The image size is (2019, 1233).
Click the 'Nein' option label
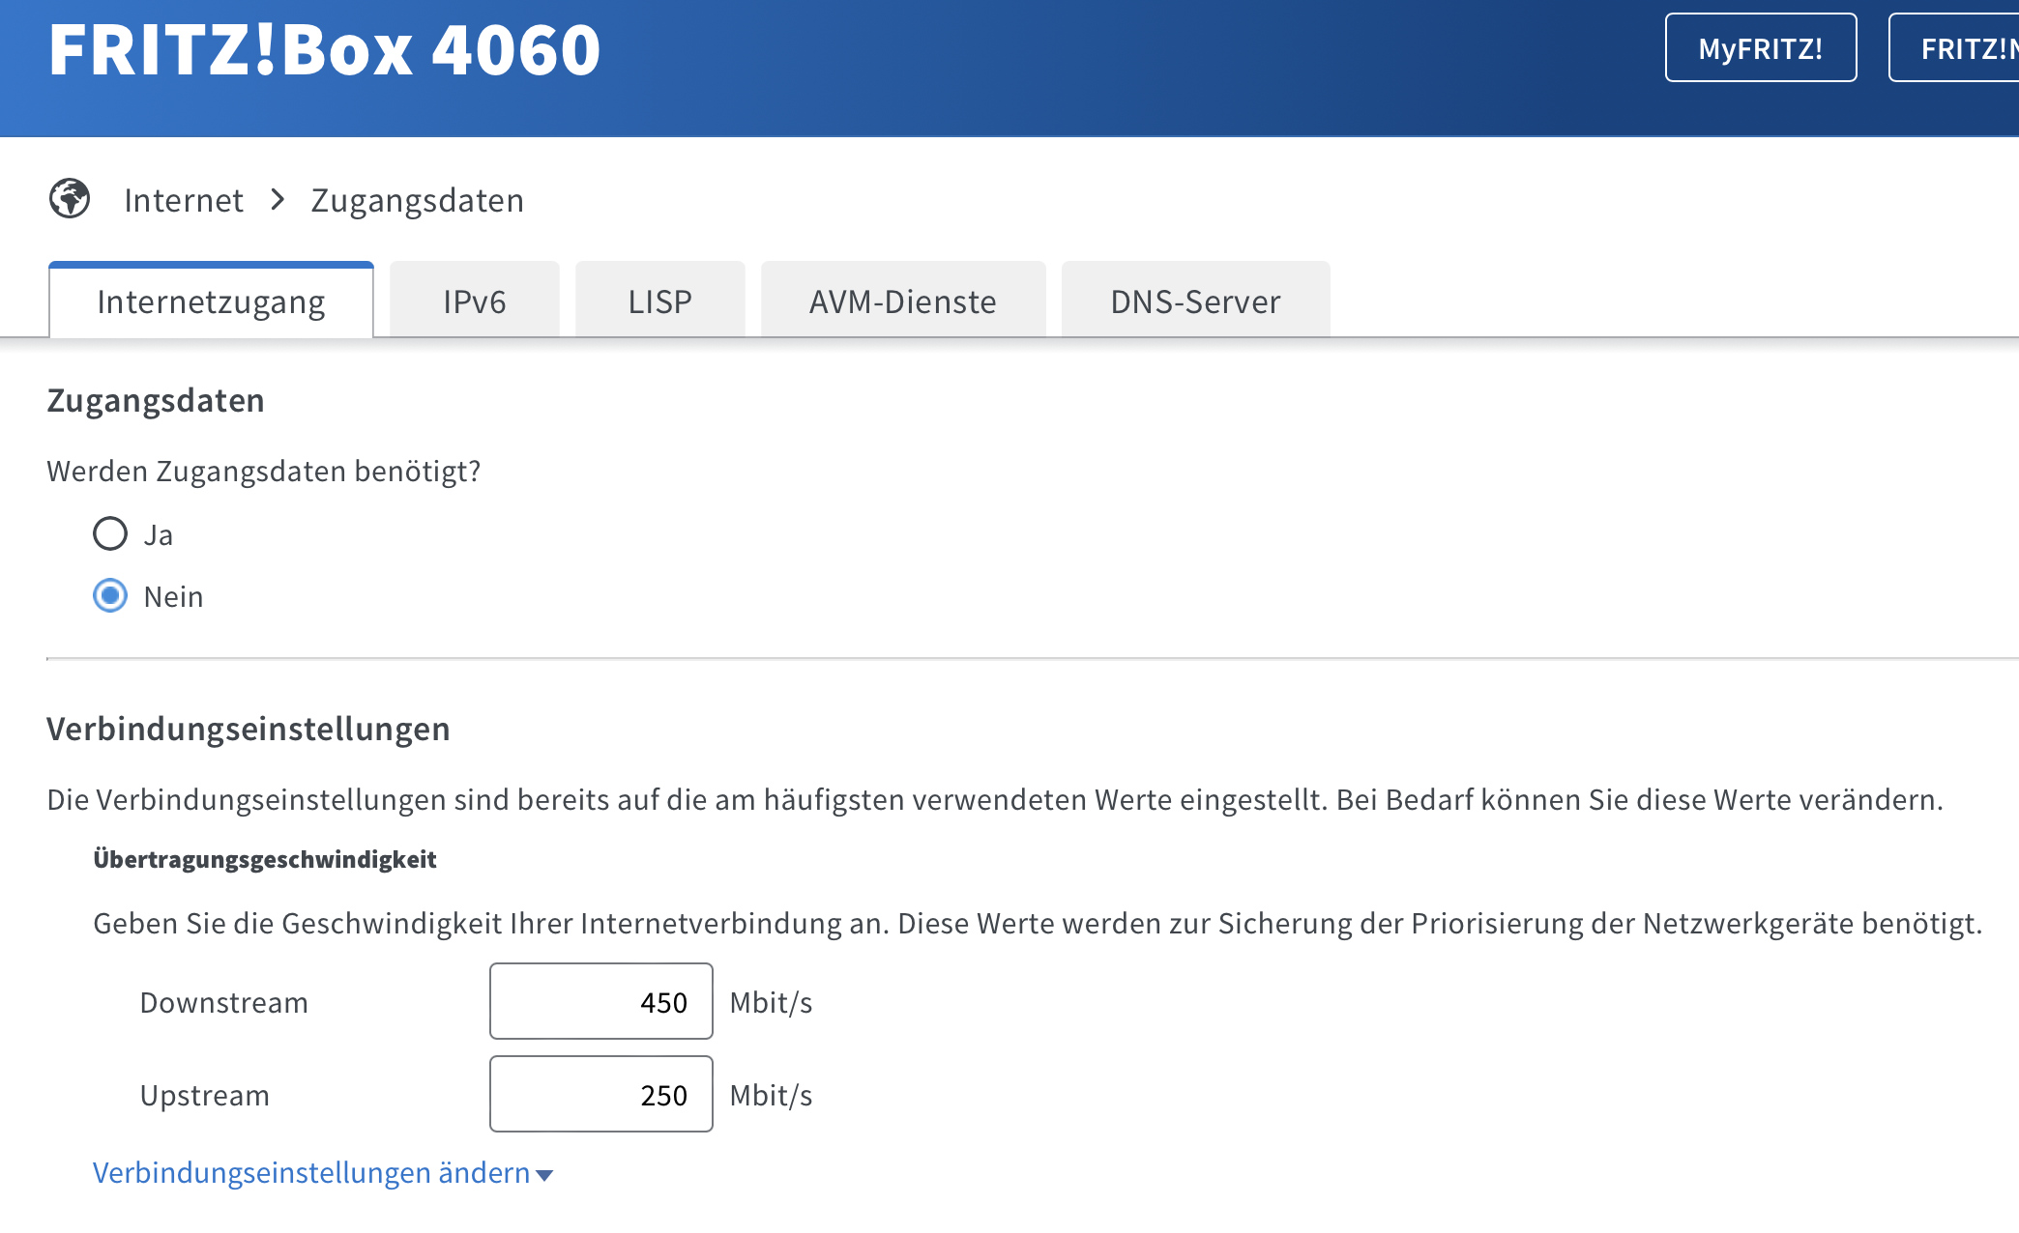coord(174,597)
